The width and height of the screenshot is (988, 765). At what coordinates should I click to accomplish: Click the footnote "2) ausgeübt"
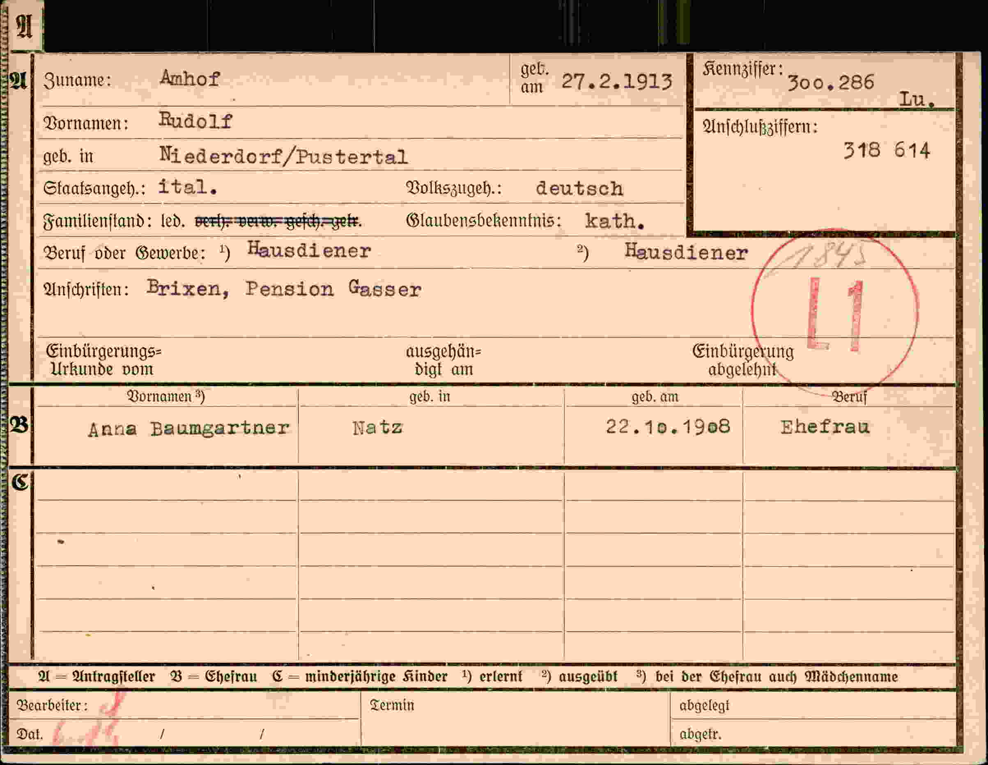click(580, 677)
